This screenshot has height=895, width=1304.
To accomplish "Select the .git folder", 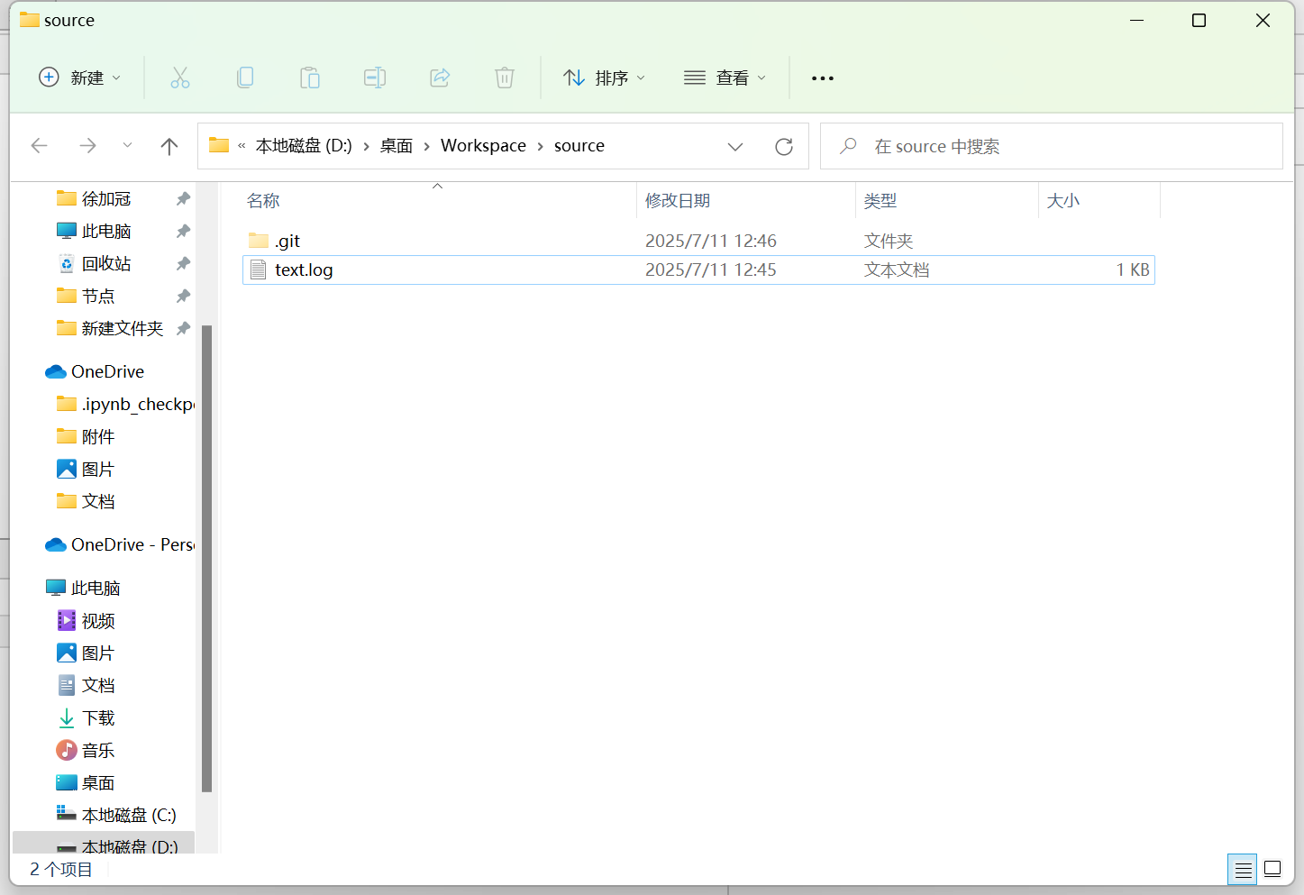I will (698, 241).
